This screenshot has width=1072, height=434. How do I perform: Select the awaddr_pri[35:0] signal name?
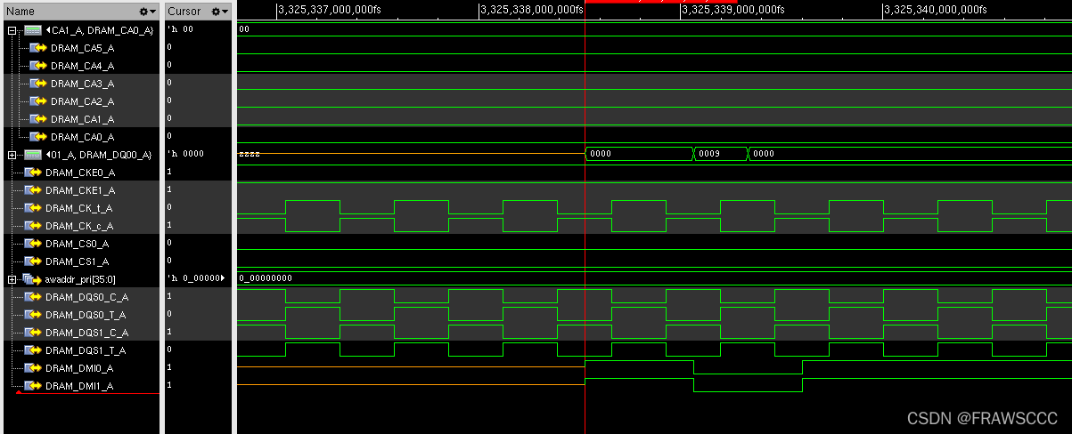(80, 279)
